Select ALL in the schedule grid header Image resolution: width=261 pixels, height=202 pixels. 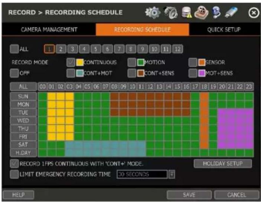pos(23,87)
